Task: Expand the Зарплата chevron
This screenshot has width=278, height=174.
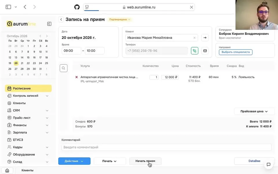Action: click(x=47, y=133)
